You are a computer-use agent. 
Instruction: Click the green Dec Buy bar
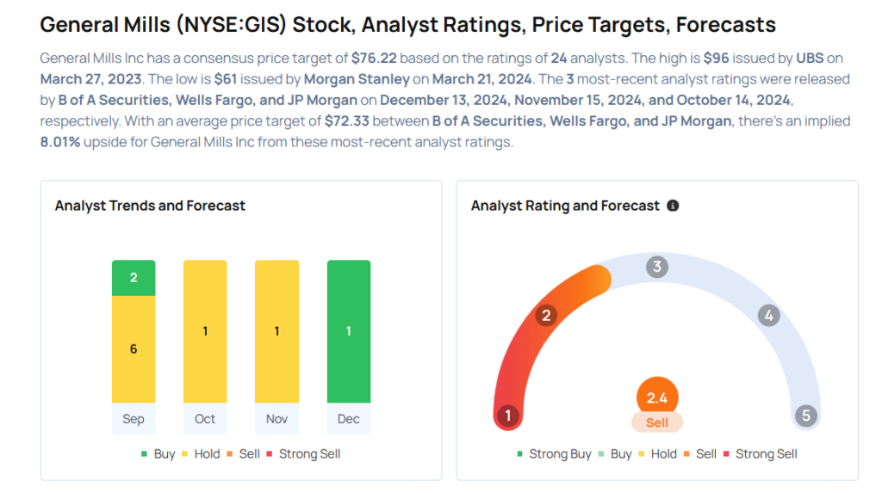click(348, 331)
